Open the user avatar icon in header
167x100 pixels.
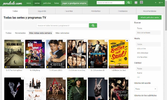coord(141,2)
